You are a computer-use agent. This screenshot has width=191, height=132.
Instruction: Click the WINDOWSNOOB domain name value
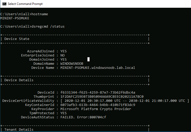pyautogui.click(x=72, y=63)
